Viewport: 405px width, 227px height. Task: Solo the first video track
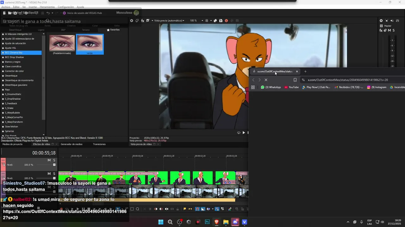coord(54,160)
